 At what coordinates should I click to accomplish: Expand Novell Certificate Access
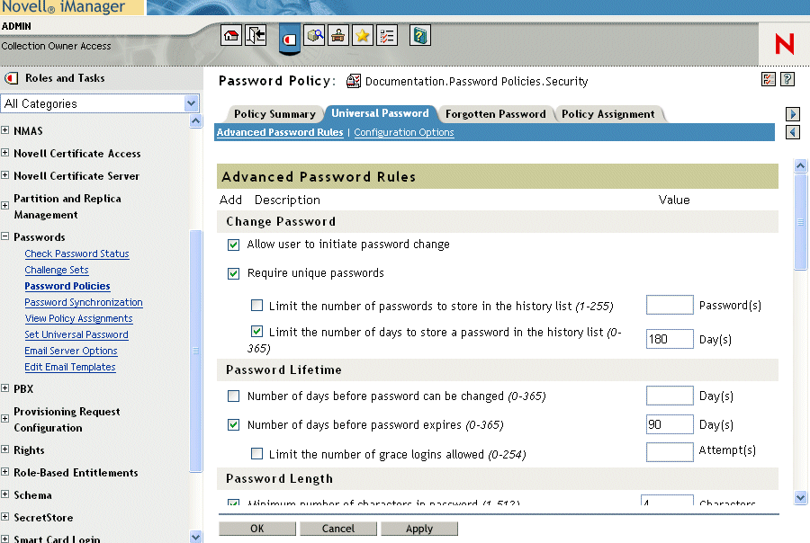pyautogui.click(x=4, y=153)
